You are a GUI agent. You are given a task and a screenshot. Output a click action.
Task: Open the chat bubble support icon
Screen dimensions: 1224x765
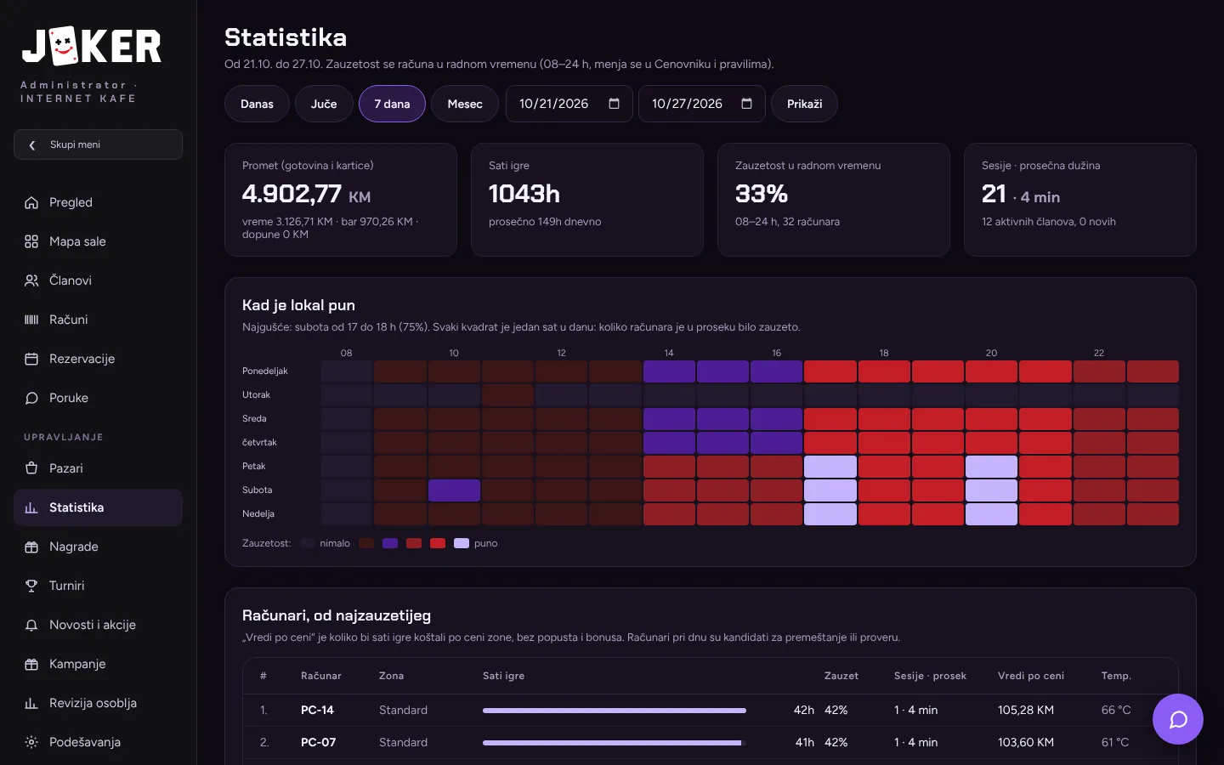1177,719
